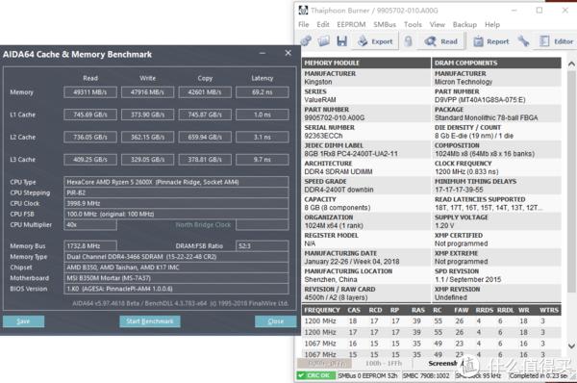577x383 pixels.
Task: Open the View menu
Action: [x=438, y=25]
